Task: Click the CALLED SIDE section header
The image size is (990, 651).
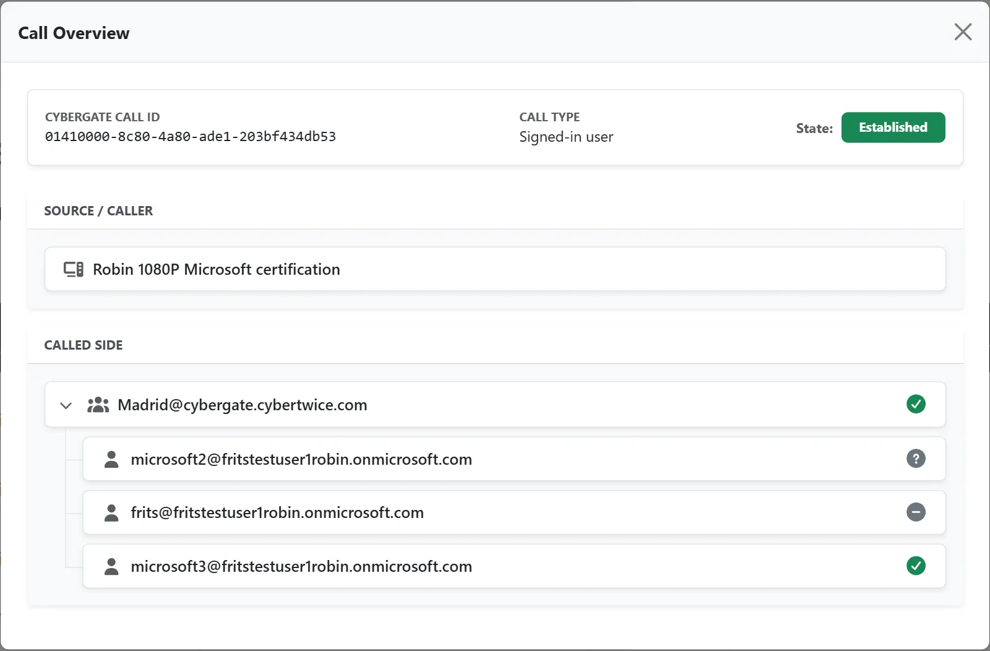Action: pos(84,345)
